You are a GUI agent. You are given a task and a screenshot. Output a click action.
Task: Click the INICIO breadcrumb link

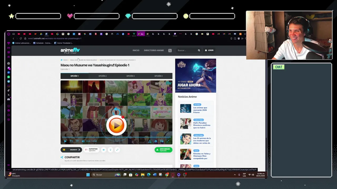(66, 60)
